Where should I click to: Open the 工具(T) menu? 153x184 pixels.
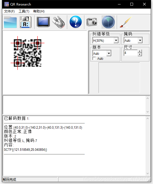point(24,11)
